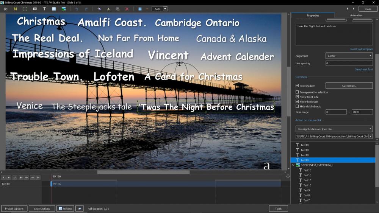Screen dimensions: 379x213
Task: Delete object with the red X icon
Action: (x=127, y=9)
